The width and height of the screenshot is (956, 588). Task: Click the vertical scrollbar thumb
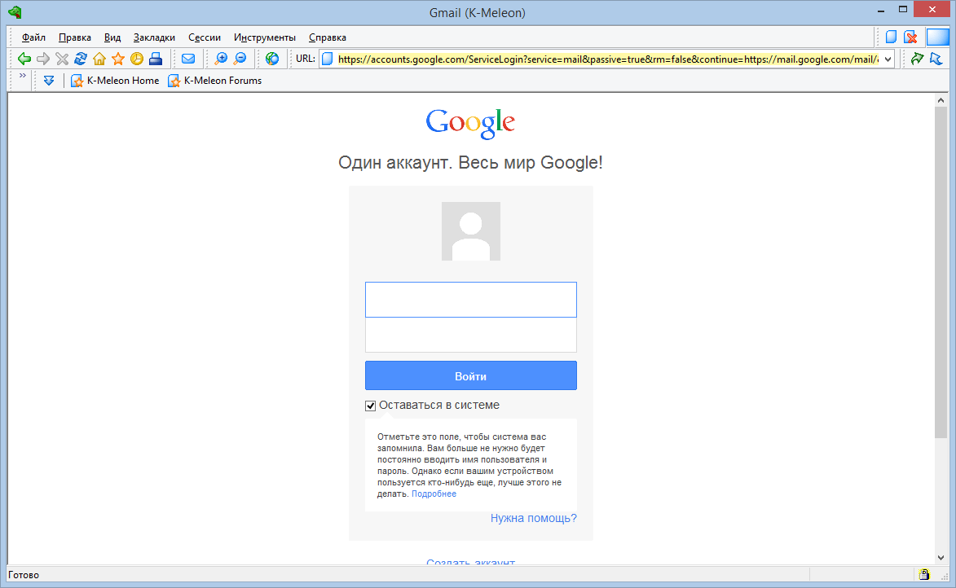[x=941, y=272]
